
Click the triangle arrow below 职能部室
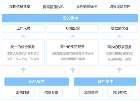tap(73, 36)
